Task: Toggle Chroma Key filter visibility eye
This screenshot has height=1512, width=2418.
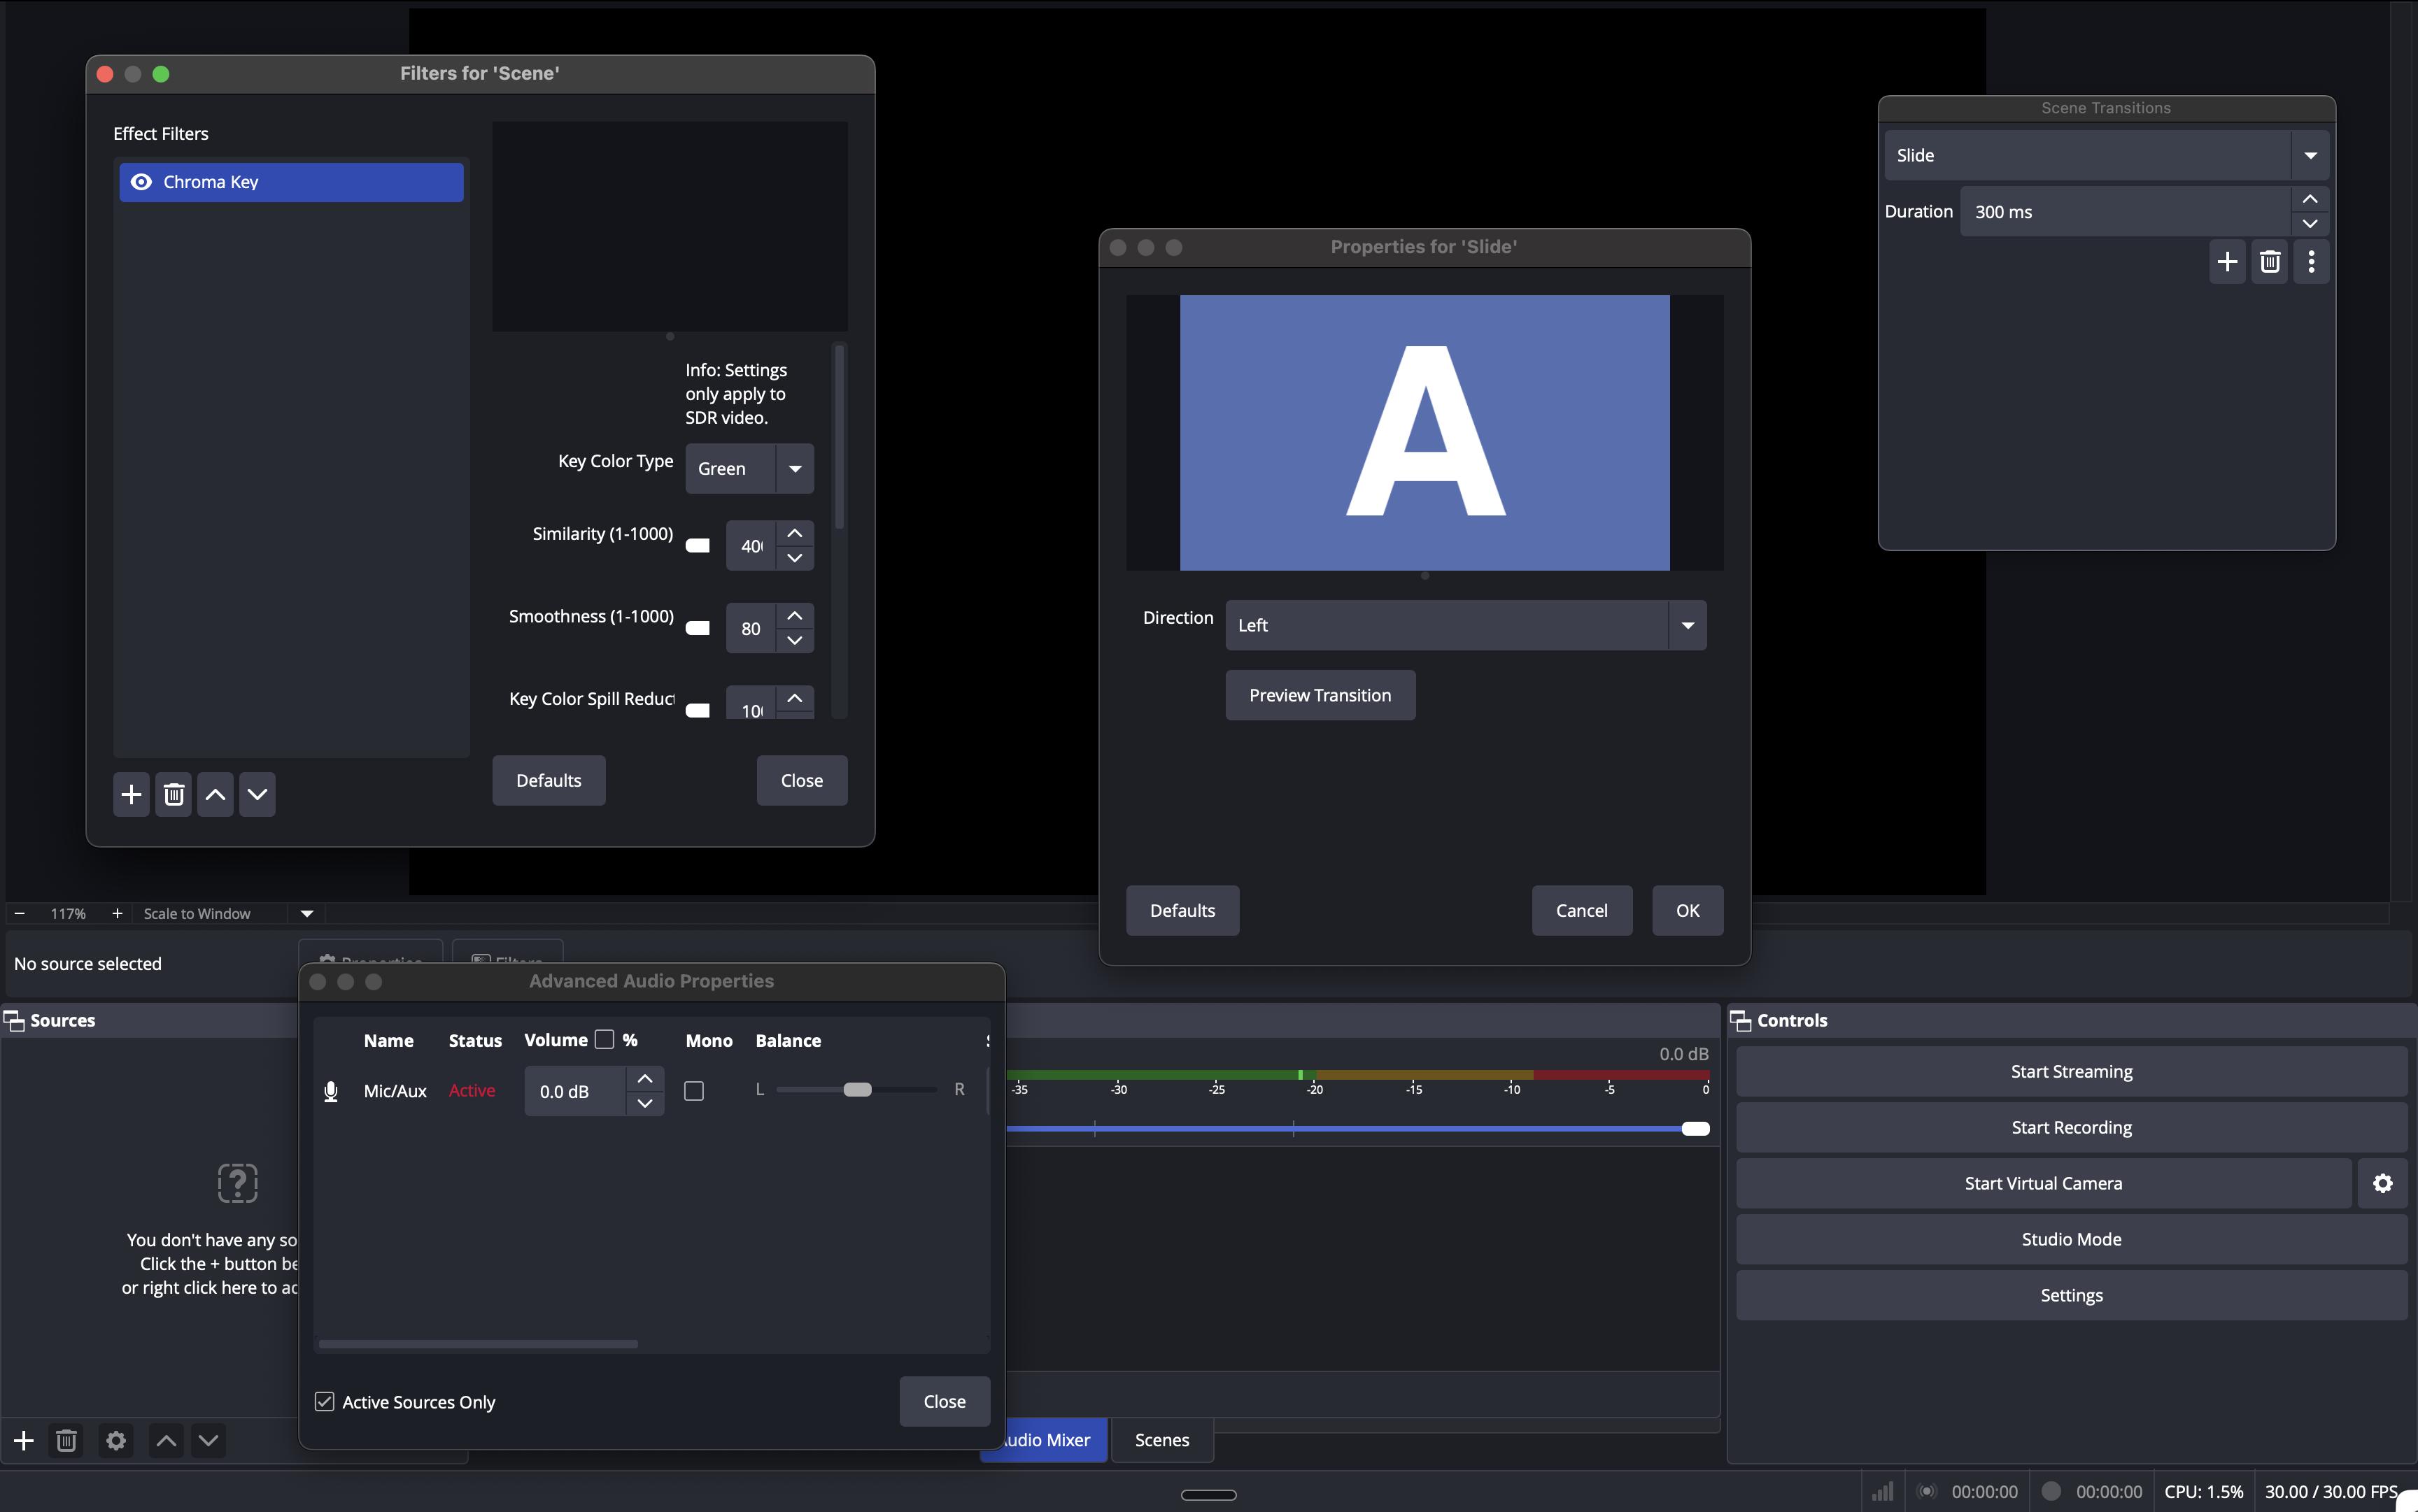Action: tap(141, 182)
